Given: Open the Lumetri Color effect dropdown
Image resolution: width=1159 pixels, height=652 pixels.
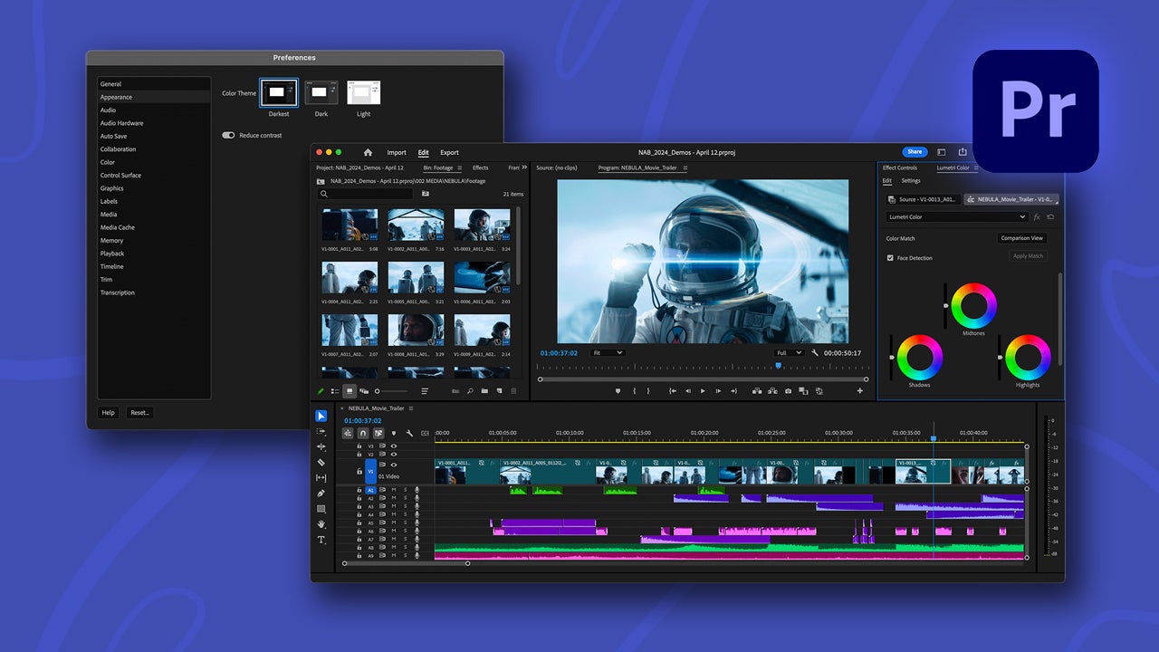Looking at the screenshot, I should point(957,217).
